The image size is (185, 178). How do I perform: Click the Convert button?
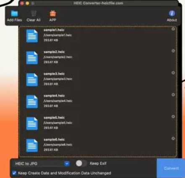[x=171, y=168]
